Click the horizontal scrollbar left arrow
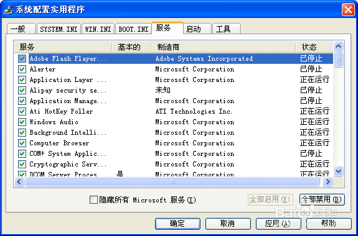The height and width of the screenshot is (236, 358). [x=19, y=182]
